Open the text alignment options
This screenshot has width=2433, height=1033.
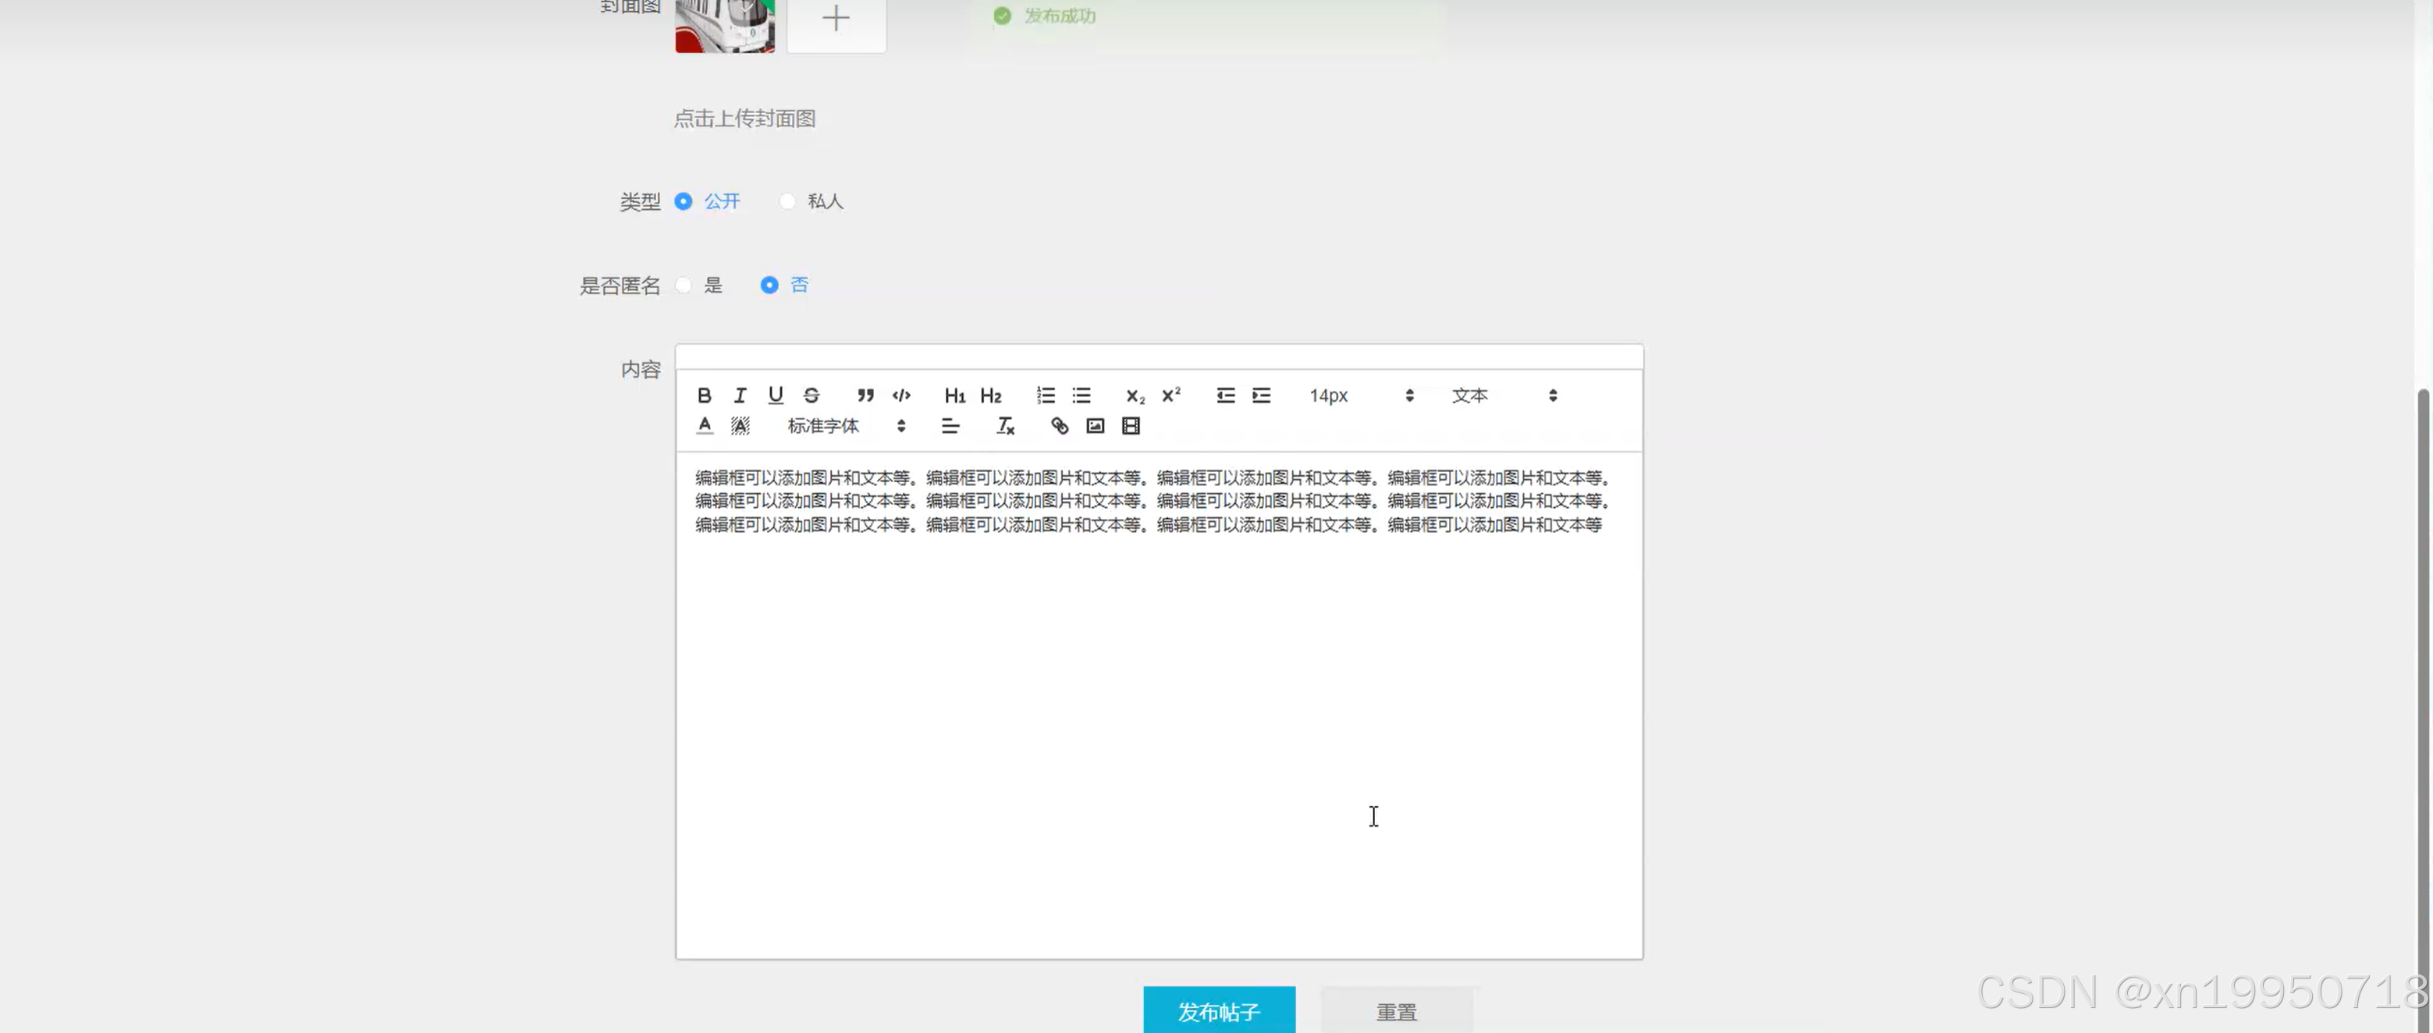coord(950,426)
